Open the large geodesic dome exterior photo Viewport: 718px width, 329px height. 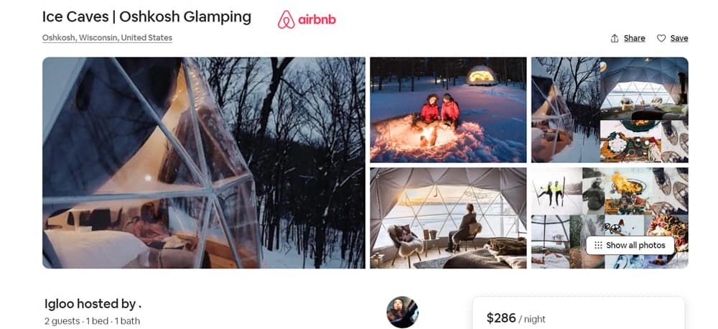pyautogui.click(x=204, y=162)
